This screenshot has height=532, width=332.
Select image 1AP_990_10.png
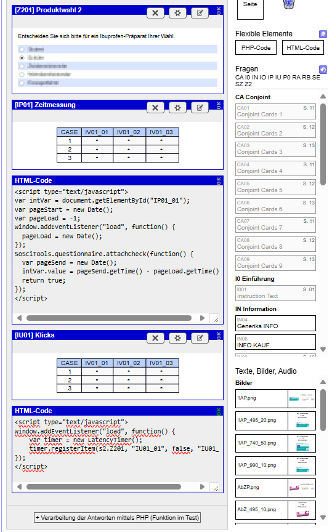coord(276,465)
